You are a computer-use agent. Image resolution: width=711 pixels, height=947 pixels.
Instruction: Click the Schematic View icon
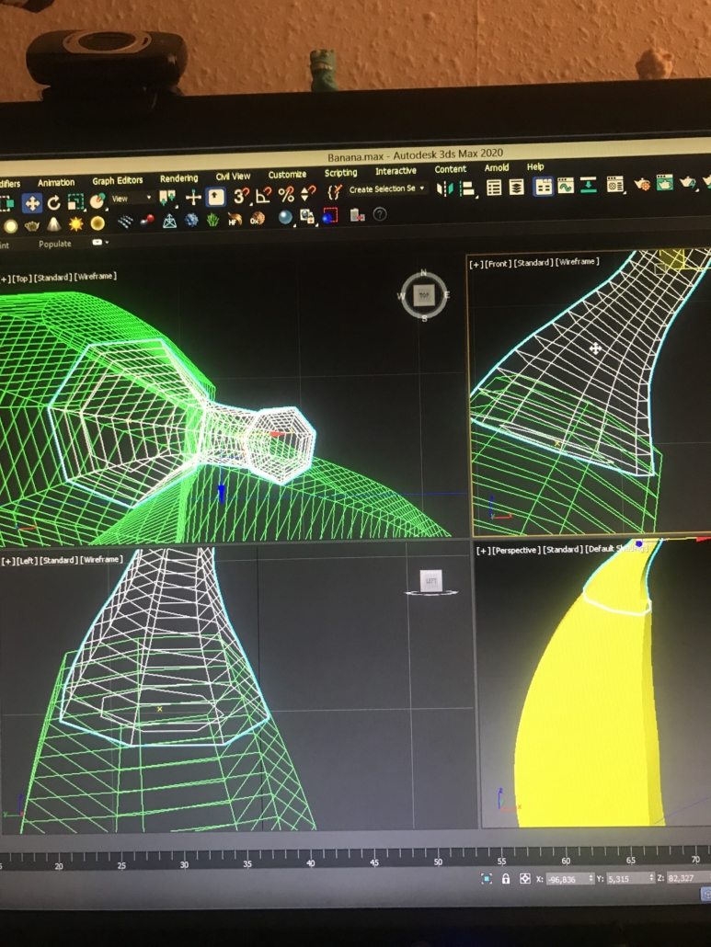coord(589,186)
